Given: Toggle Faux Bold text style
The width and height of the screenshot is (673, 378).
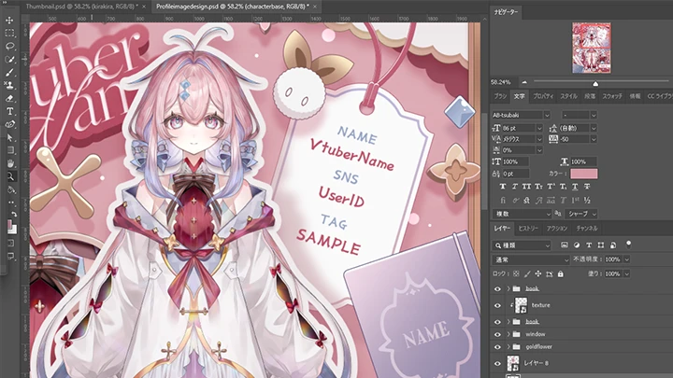Looking at the screenshot, I should pos(503,187).
